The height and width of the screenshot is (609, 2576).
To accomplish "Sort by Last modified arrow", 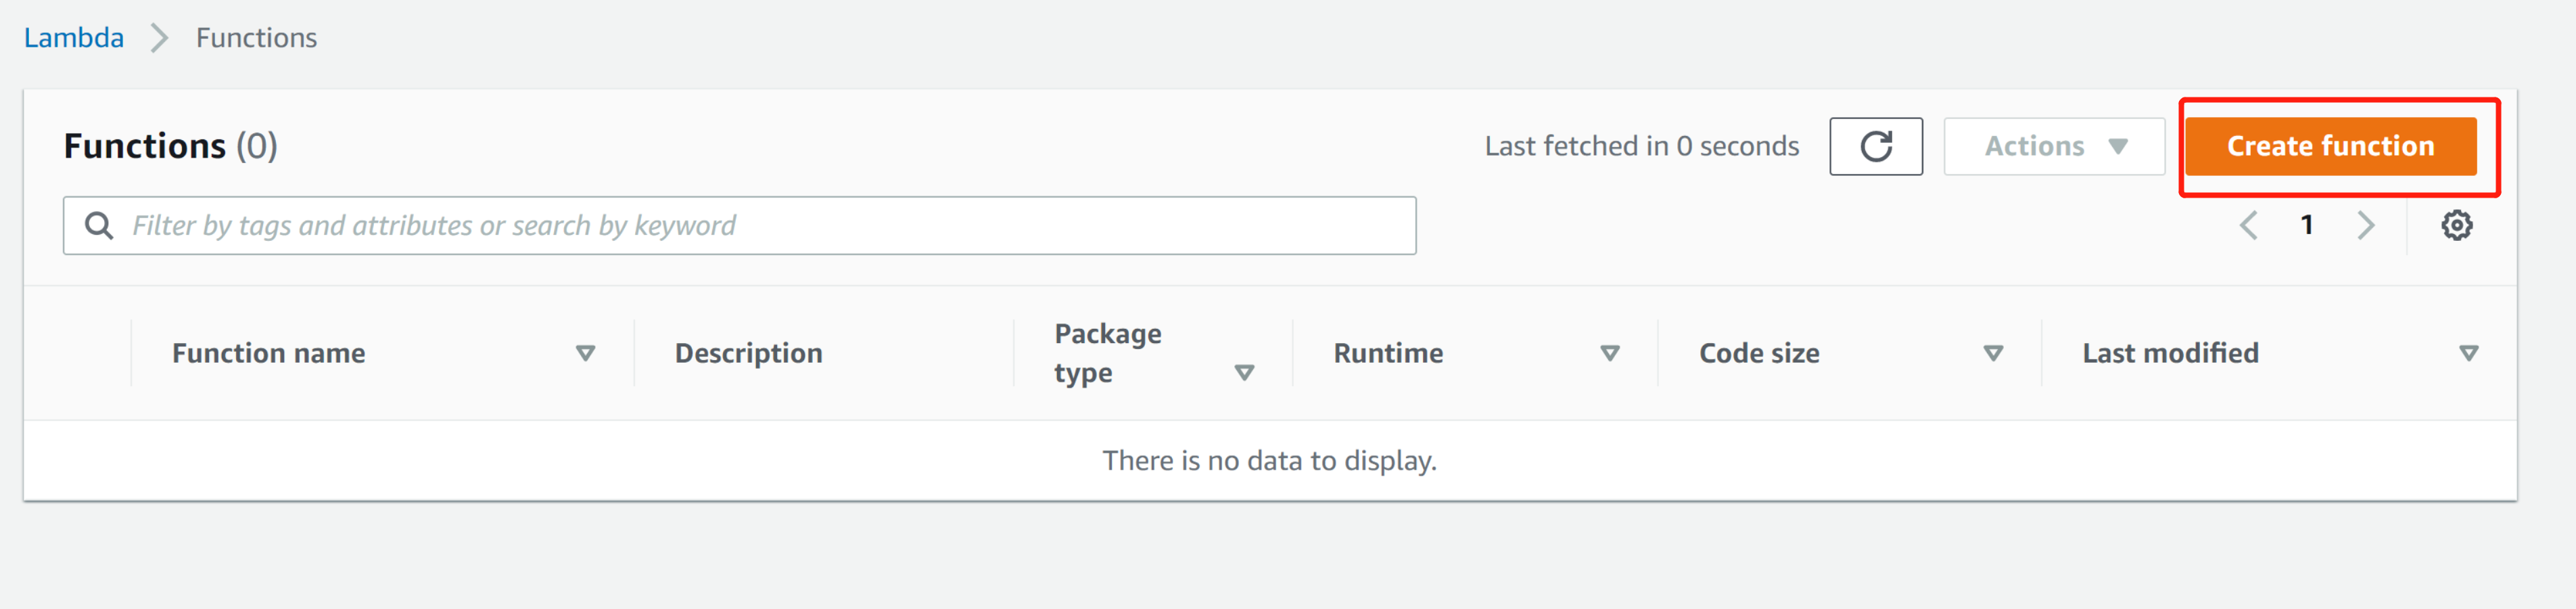I will tap(2468, 353).
